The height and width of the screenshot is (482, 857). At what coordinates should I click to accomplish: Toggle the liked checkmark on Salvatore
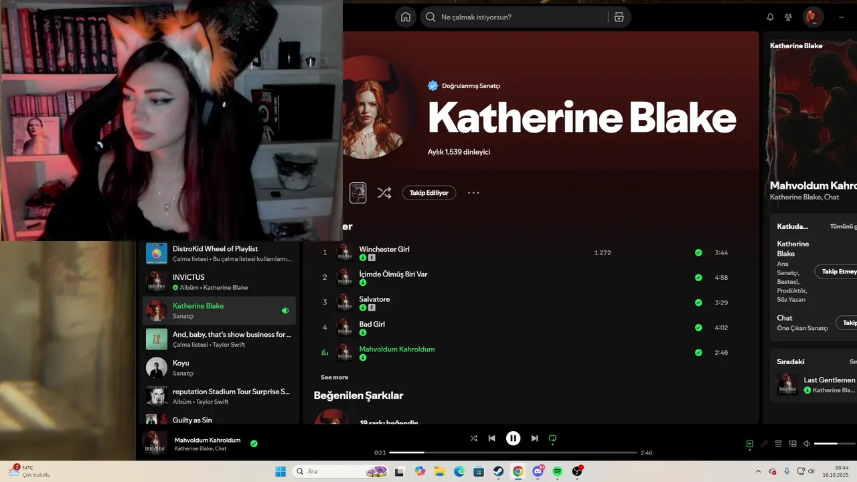(x=698, y=303)
